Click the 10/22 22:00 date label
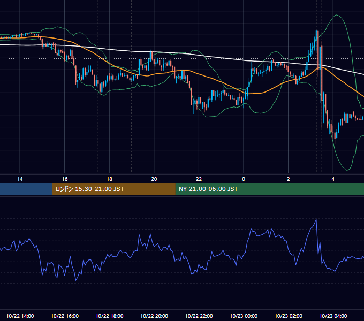364x321 pixels. [x=199, y=316]
